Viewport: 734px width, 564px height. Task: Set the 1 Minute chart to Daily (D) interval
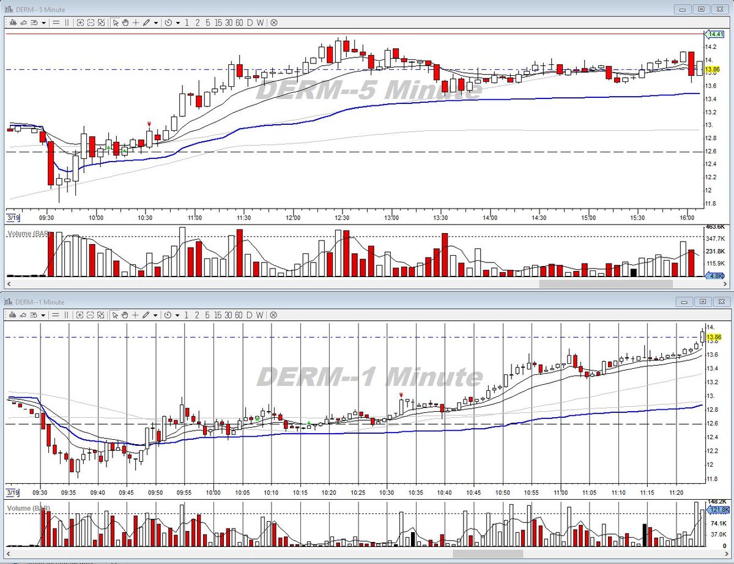(x=250, y=315)
